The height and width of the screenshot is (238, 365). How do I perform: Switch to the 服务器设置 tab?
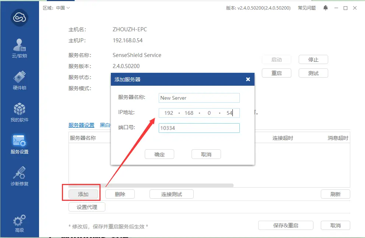click(81, 125)
